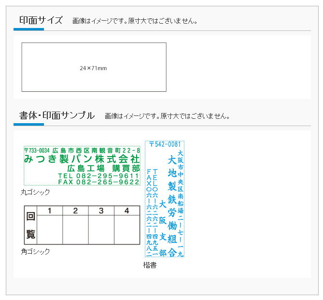Click the 大地製鉄労働組合 vertical text

pyautogui.click(x=171, y=205)
